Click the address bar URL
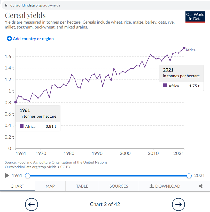The width and height of the screenshot is (210, 212). tap(35, 5)
